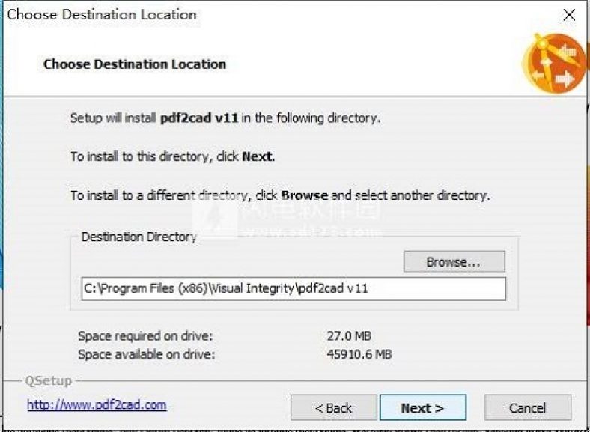Click the 'To install to this directory' line
Viewport: 590px width, 432px height.
tap(172, 157)
